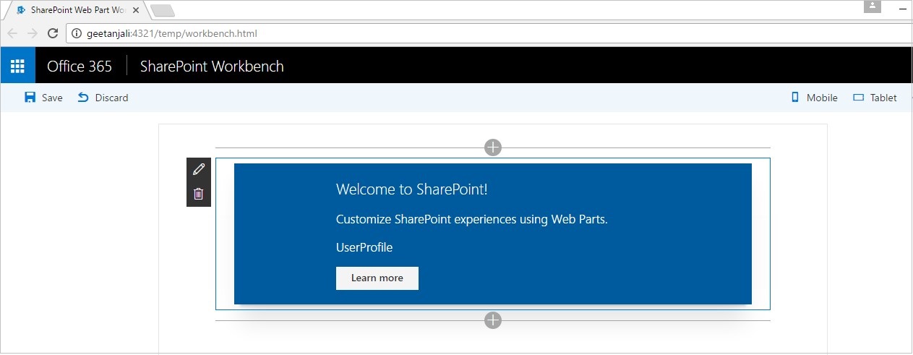Select the SharePoint Web Part Workbench tab

tap(72, 11)
